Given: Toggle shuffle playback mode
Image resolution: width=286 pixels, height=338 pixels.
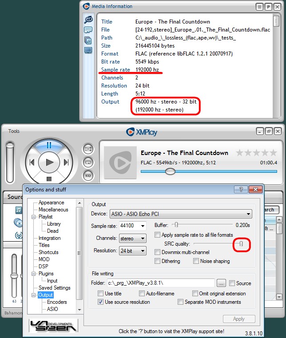Looking at the screenshot, I should pyautogui.click(x=88, y=149).
